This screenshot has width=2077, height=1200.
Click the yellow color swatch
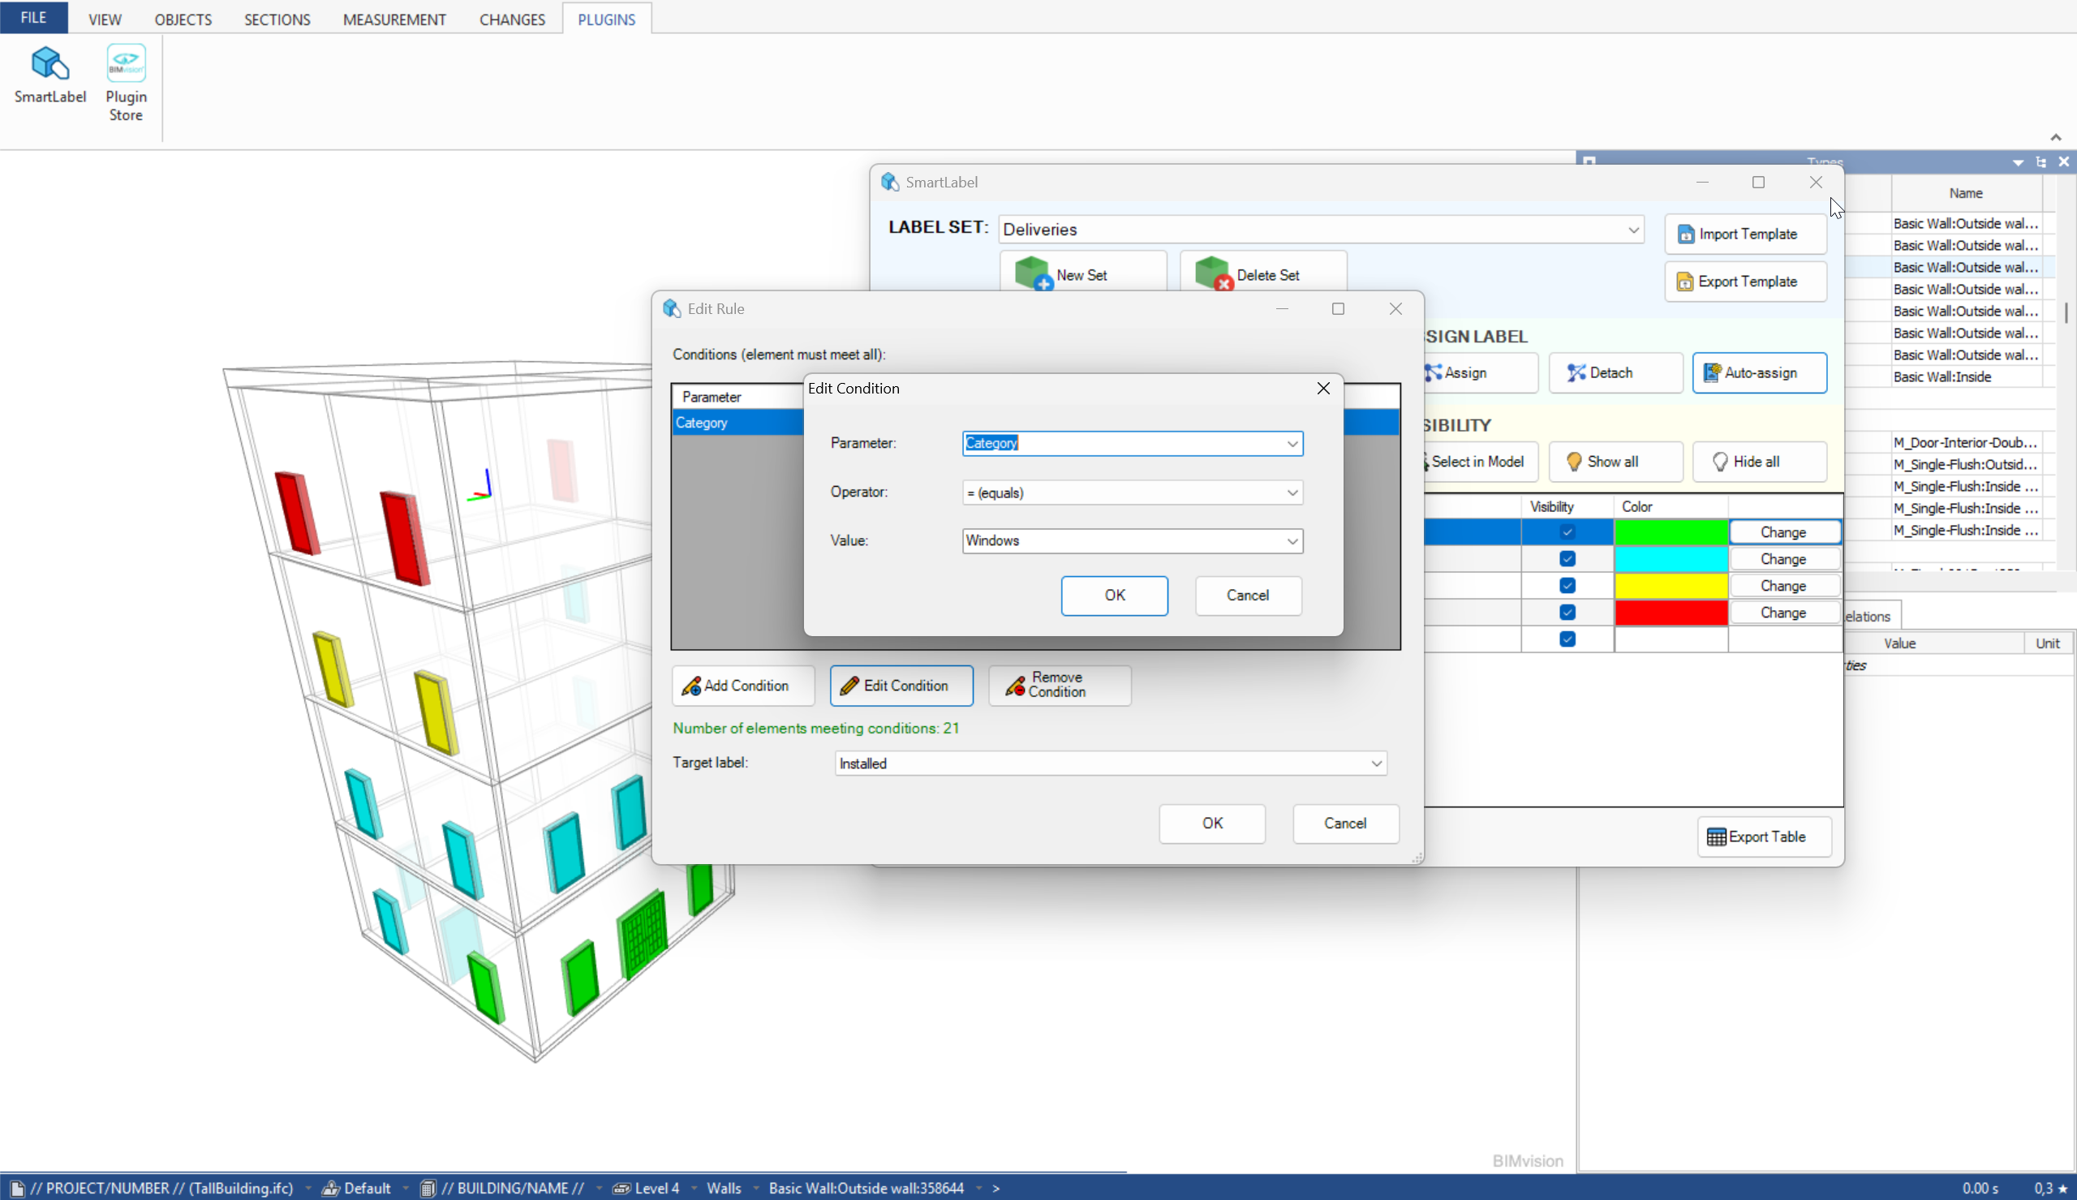pos(1670,586)
